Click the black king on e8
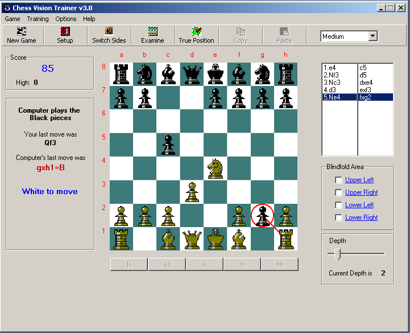Viewport: 410px width, 333px height. [x=215, y=74]
